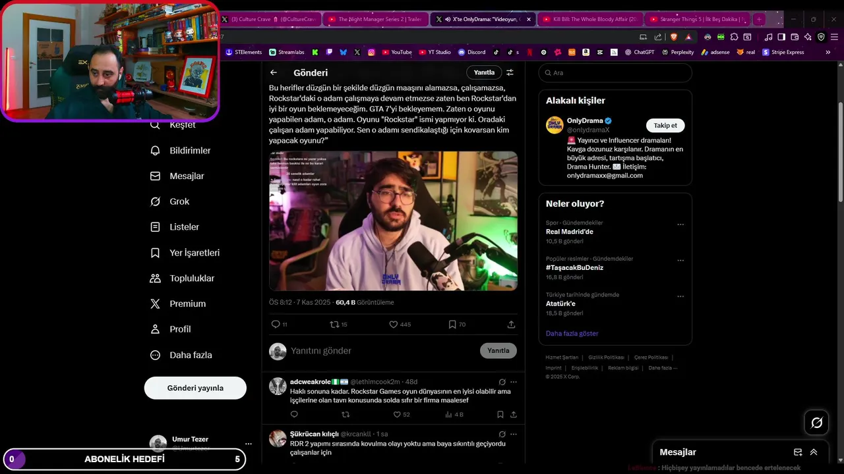Image resolution: width=844 pixels, height=474 pixels.
Task: Click Yanıtla button at top of post
Action: (484, 72)
